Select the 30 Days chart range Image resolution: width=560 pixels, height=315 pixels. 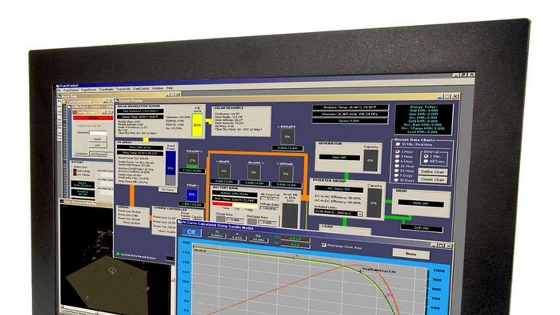click(397, 180)
